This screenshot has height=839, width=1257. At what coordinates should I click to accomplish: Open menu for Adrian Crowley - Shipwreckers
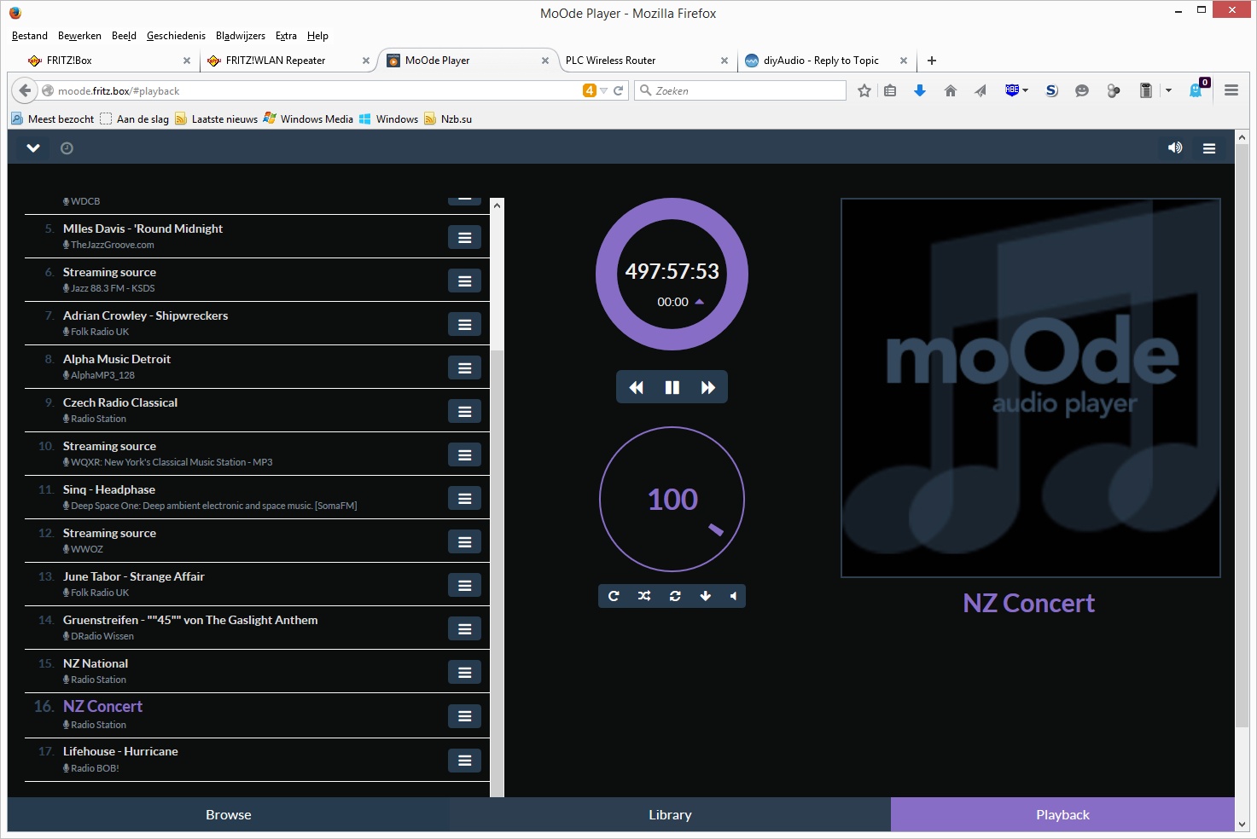coord(465,325)
